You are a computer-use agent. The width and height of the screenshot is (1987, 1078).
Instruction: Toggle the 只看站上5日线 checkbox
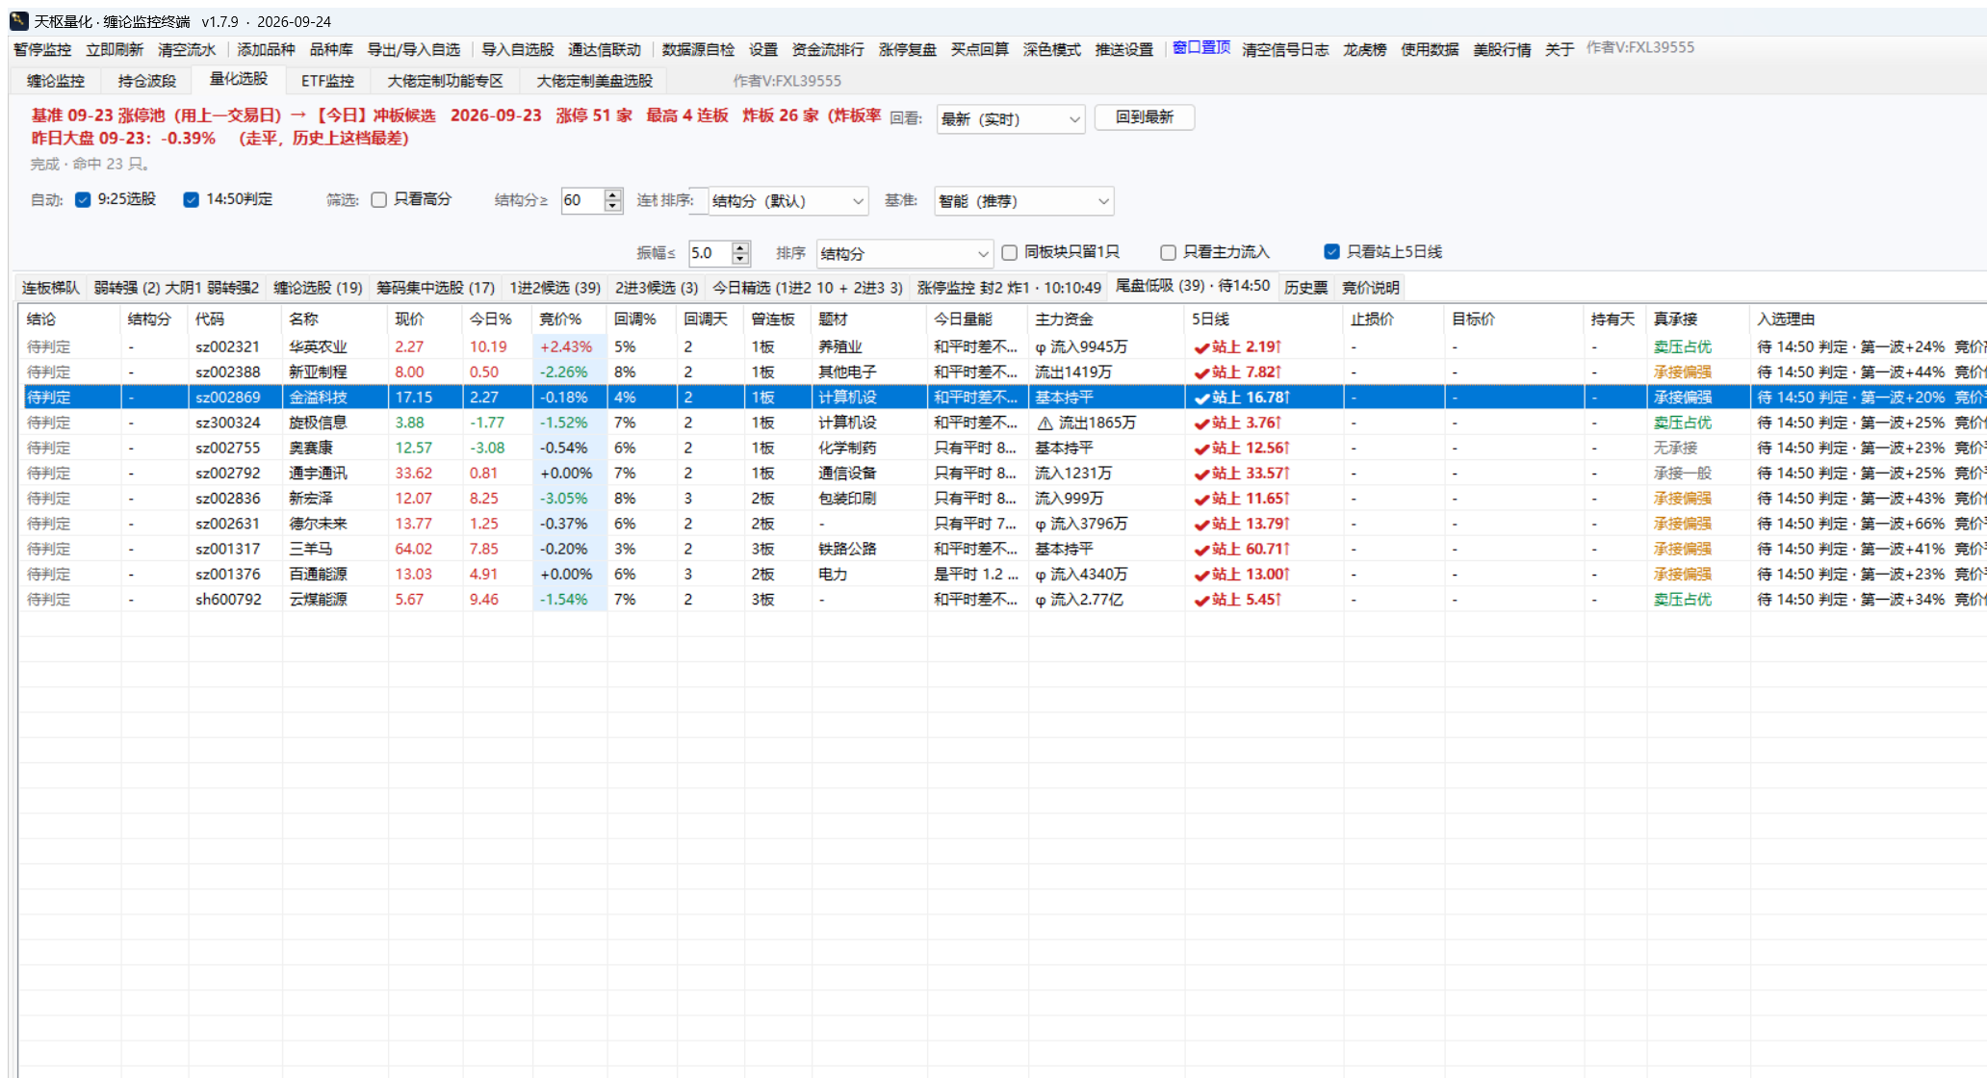point(1332,252)
